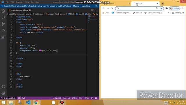The height and width of the screenshot is (105, 186).
Task: Close the property1(rgb-a).html editor tab
Action: pos(30,10)
